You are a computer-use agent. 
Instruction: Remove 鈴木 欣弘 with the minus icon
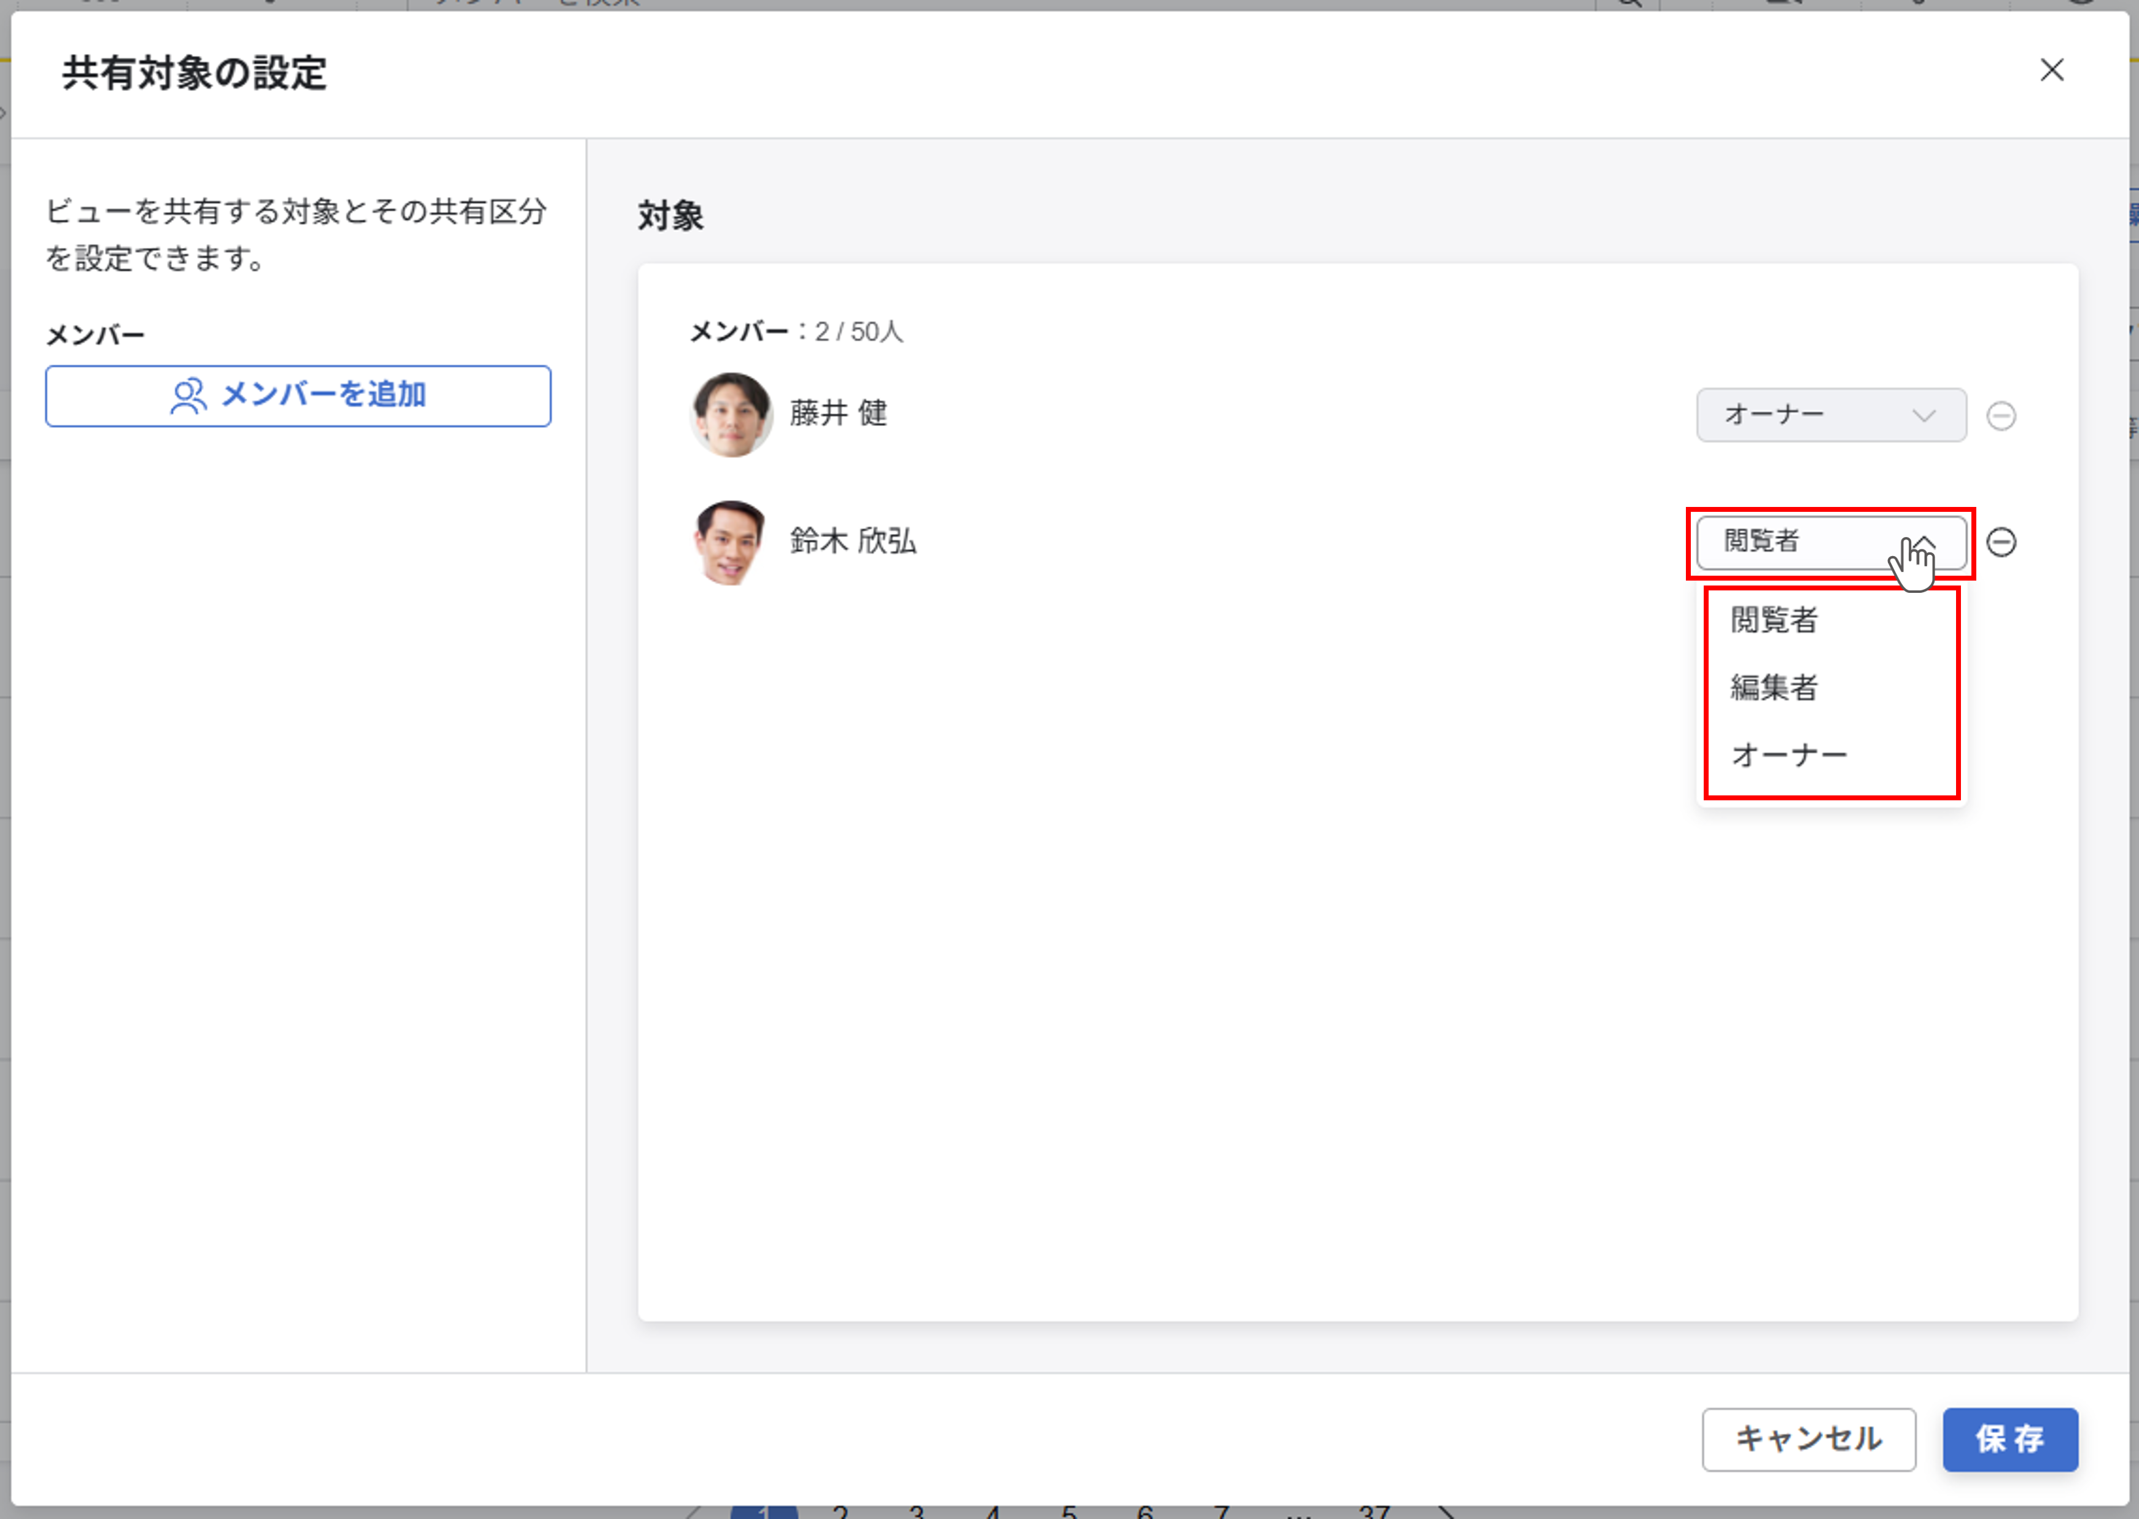click(x=2000, y=541)
